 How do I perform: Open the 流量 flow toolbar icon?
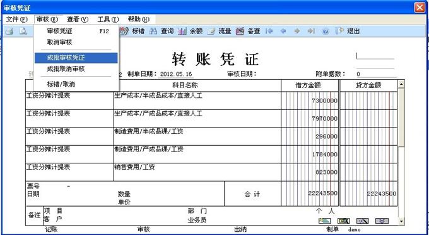click(211, 31)
